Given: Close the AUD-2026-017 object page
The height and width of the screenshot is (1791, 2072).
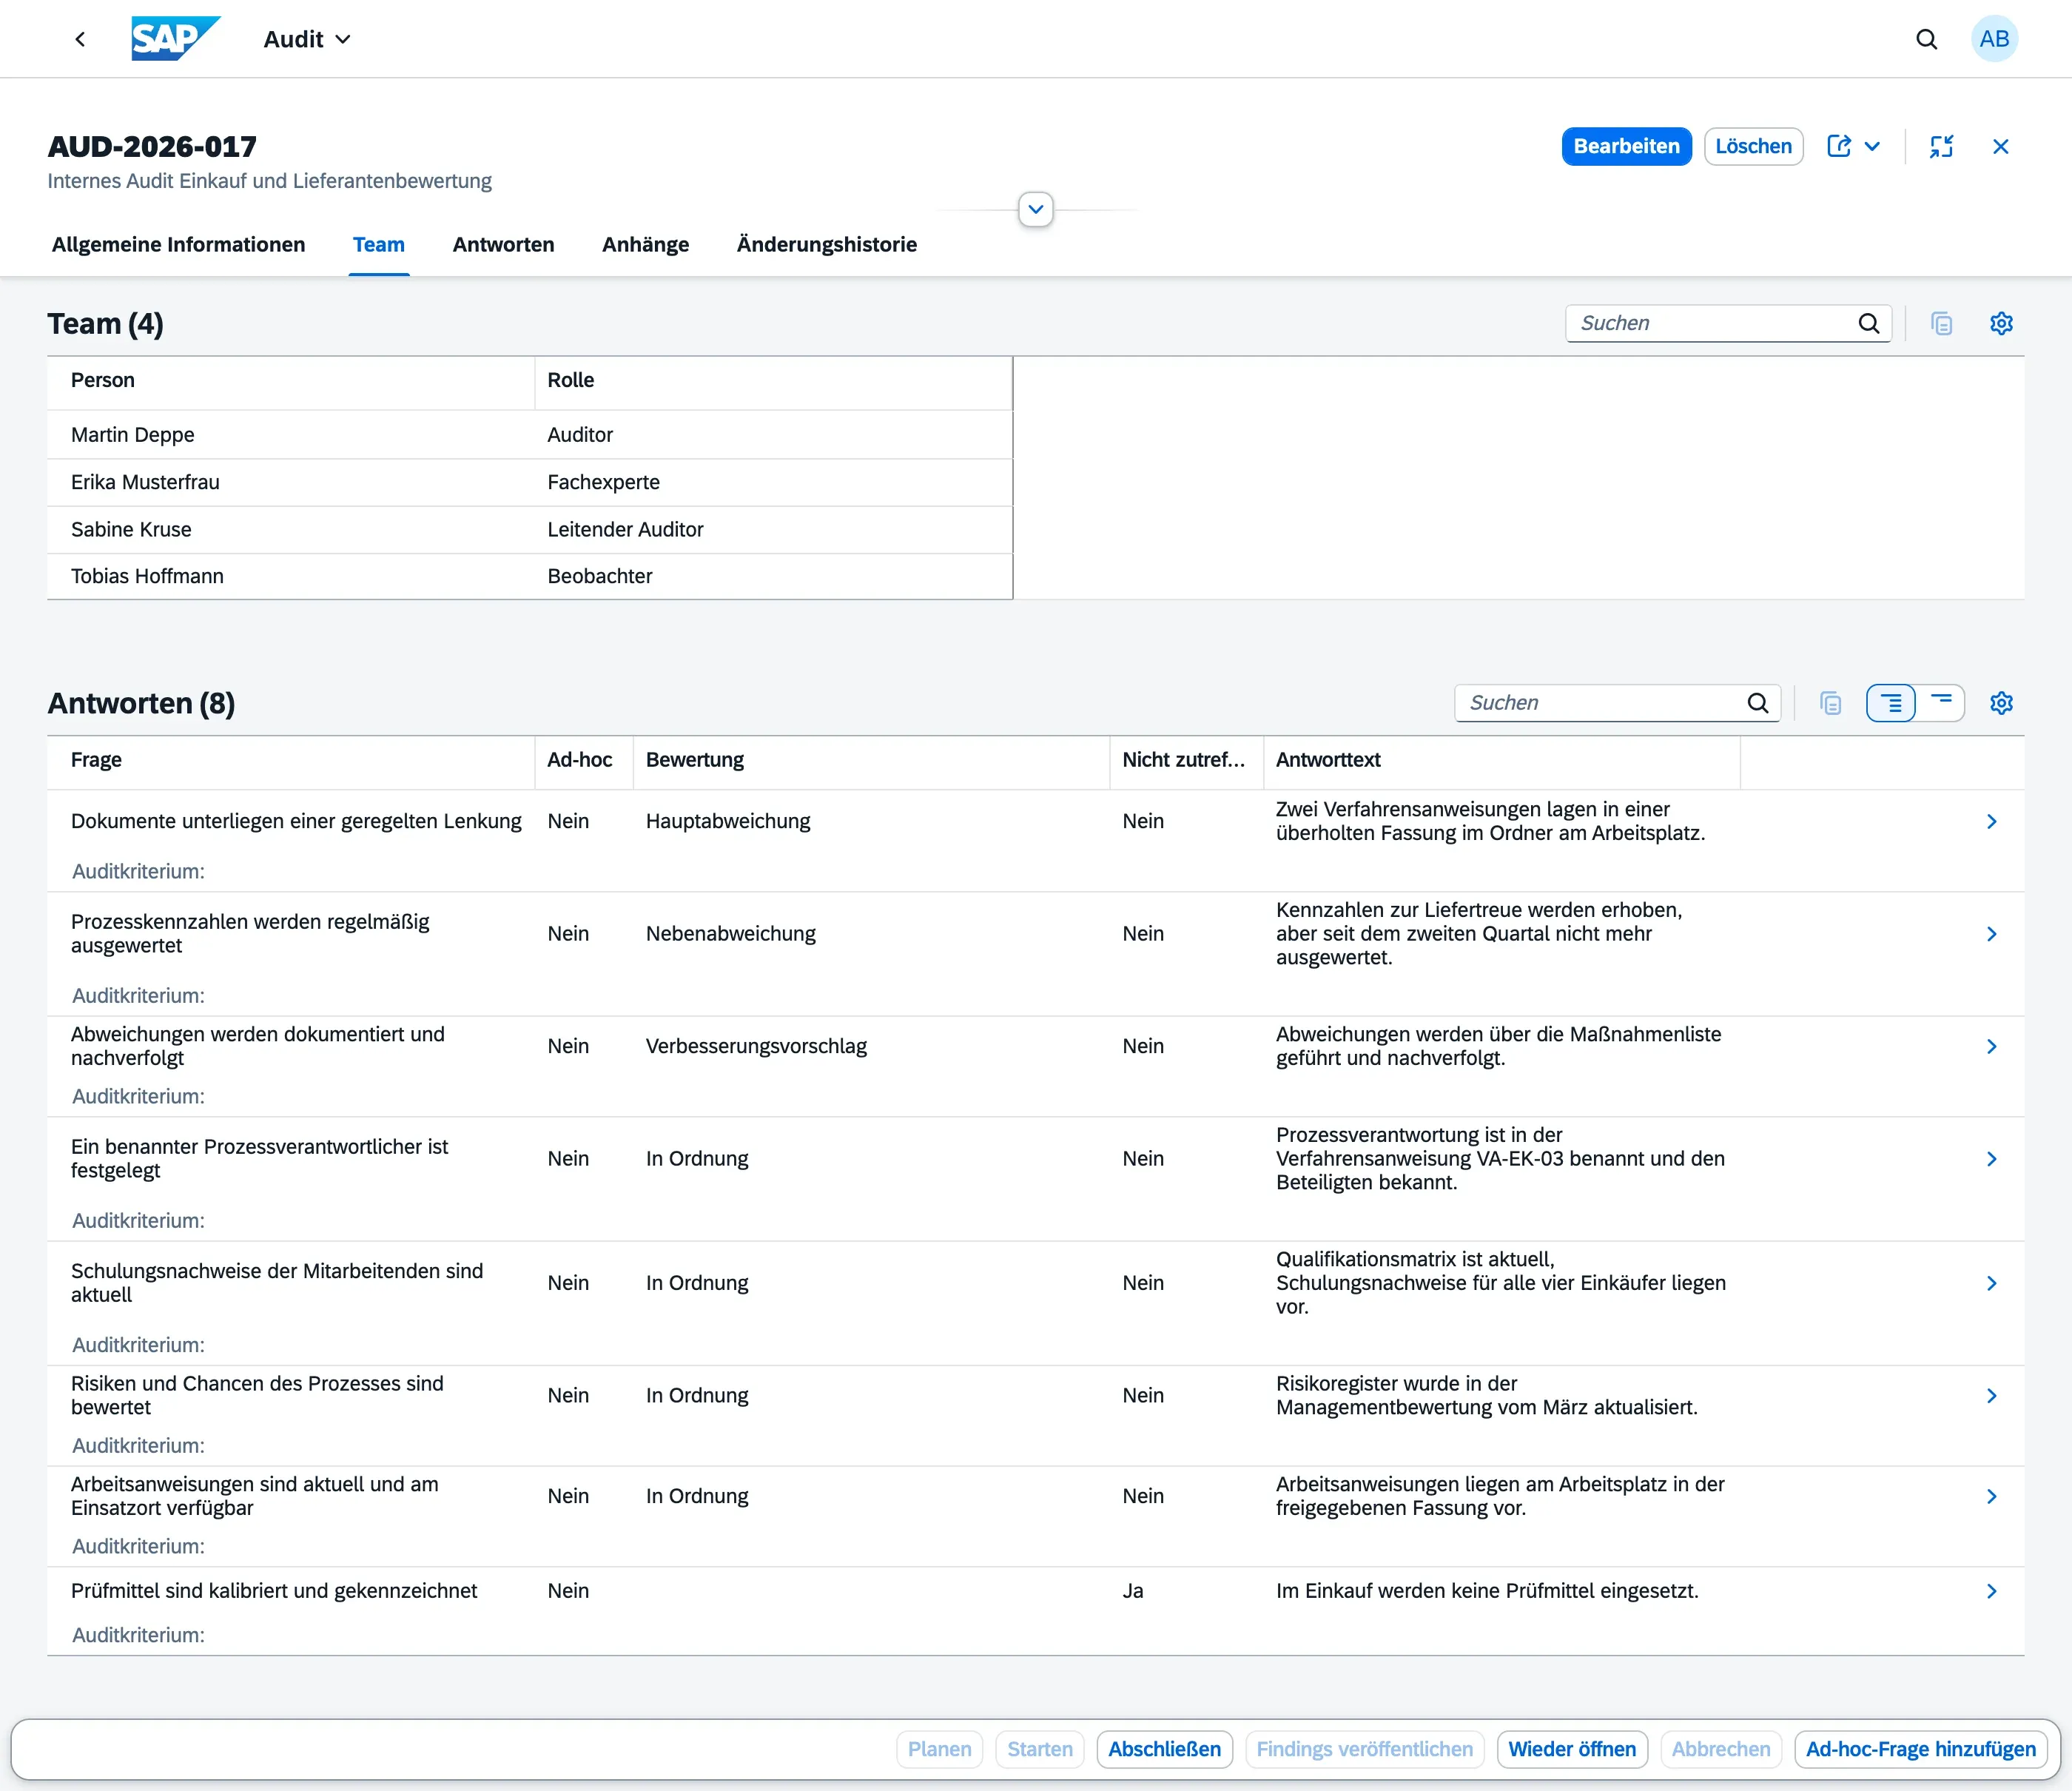Looking at the screenshot, I should (2000, 146).
